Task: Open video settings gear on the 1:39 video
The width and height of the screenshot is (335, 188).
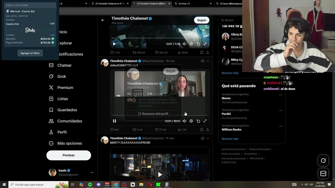Action: coord(191,44)
